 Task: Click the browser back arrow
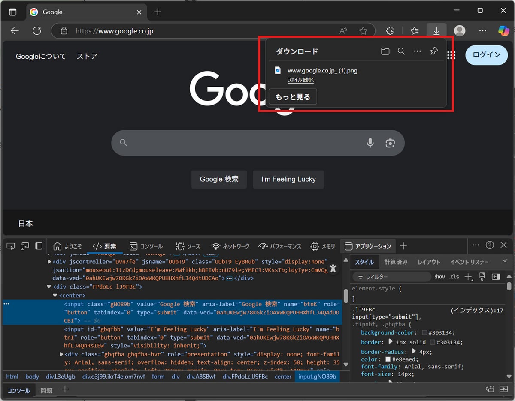tap(15, 31)
